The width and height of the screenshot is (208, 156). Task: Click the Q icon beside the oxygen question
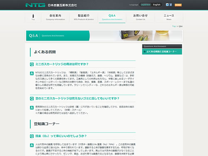coord(32,136)
